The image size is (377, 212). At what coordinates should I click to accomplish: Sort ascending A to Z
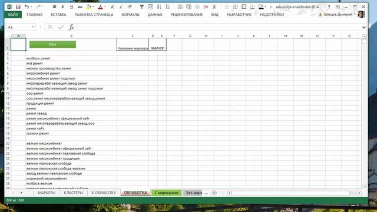[159, 7]
